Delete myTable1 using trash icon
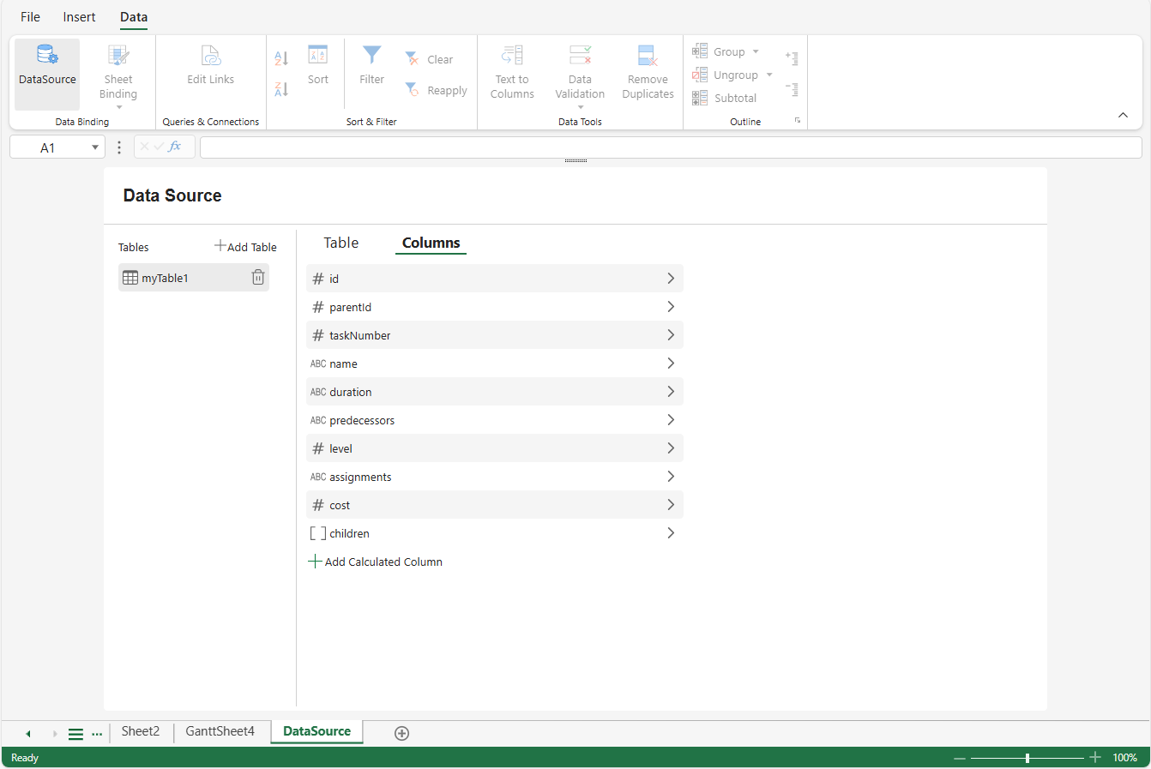 pos(257,277)
